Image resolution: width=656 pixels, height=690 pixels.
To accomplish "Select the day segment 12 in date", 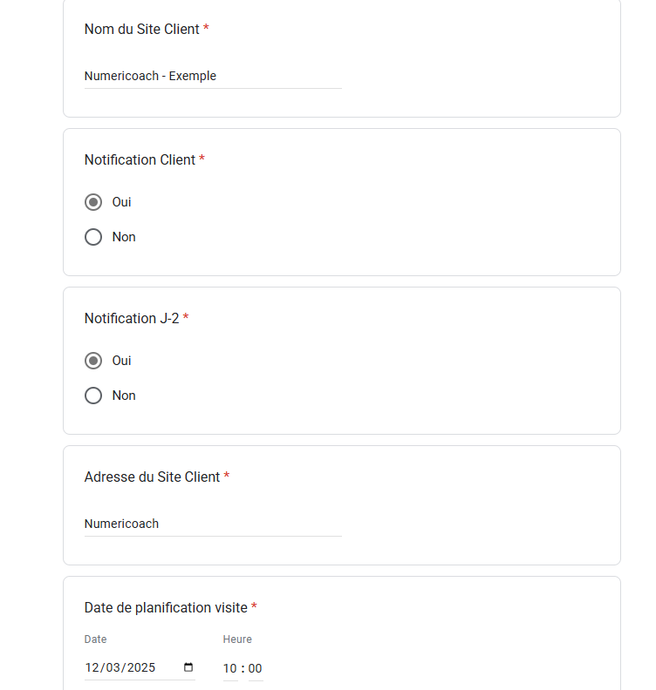I will click(92, 667).
